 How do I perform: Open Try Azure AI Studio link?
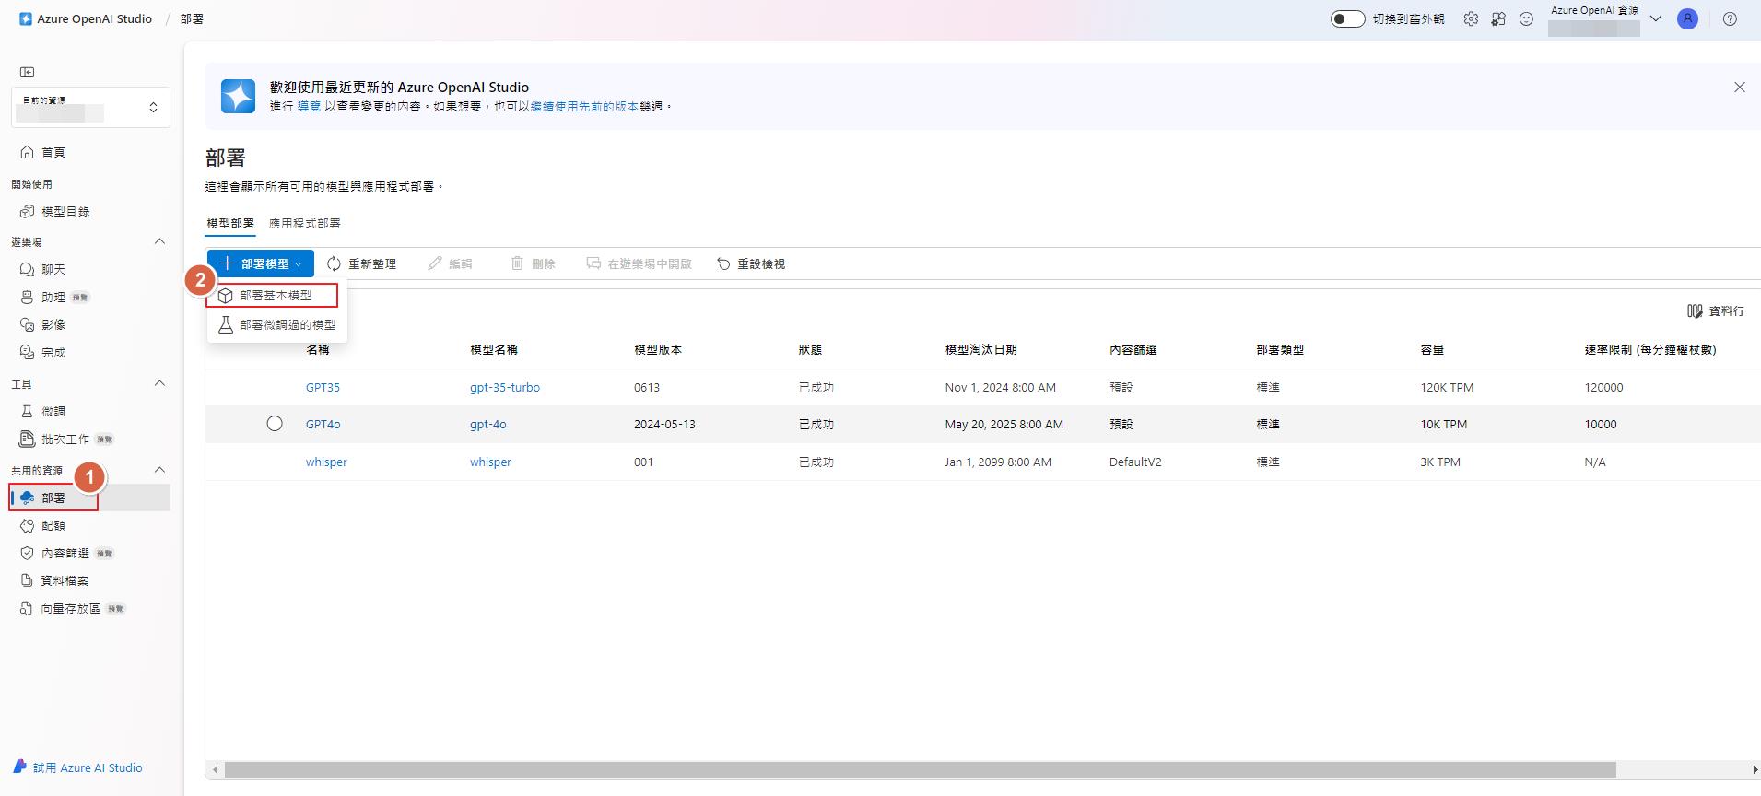click(77, 767)
